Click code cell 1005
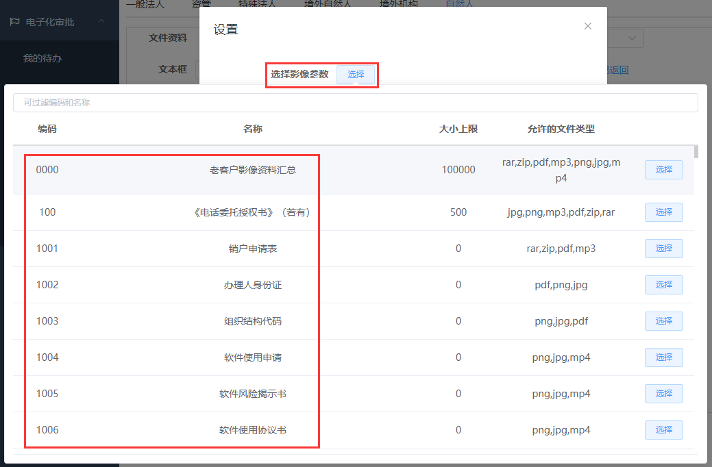Viewport: 712px width, 467px height. [x=47, y=394]
